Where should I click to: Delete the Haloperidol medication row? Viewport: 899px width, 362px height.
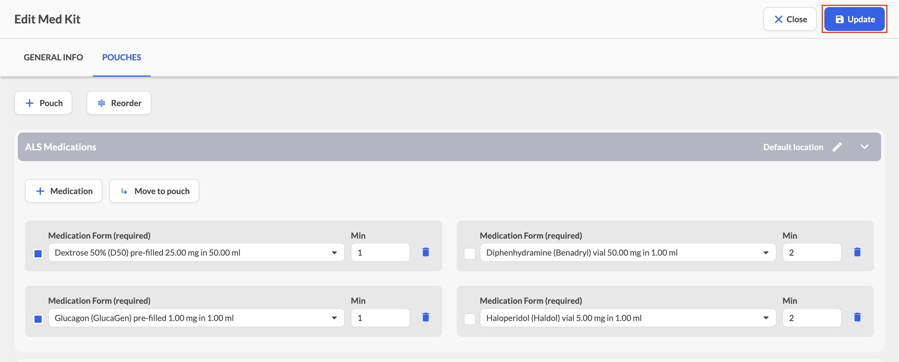tap(857, 317)
